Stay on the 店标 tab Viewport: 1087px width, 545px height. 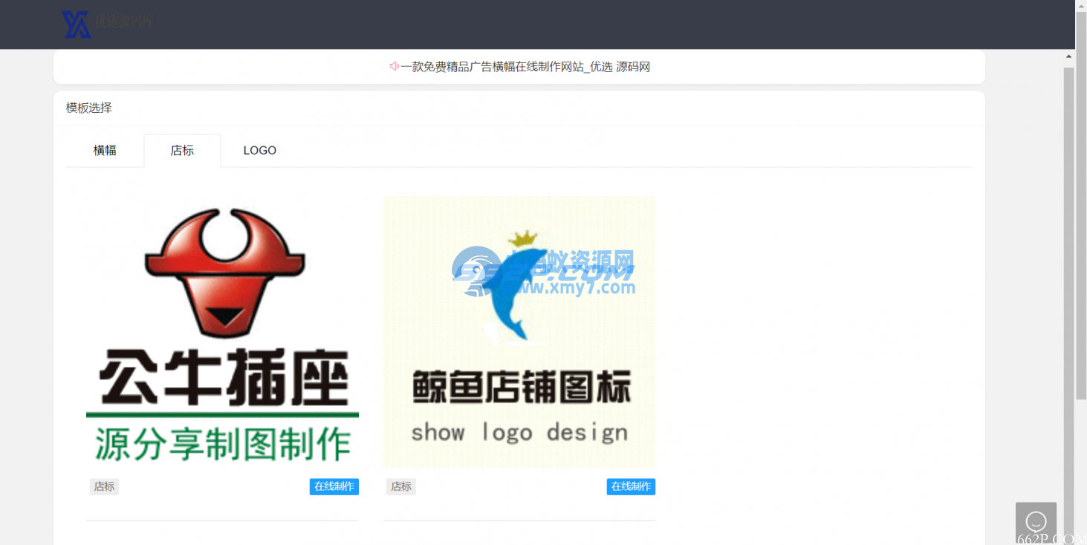(182, 150)
